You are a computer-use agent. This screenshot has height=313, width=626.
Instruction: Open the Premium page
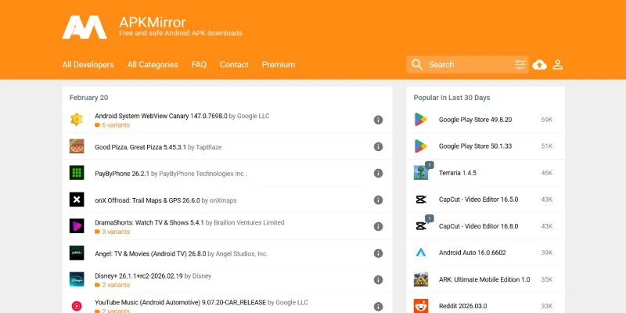coord(279,65)
